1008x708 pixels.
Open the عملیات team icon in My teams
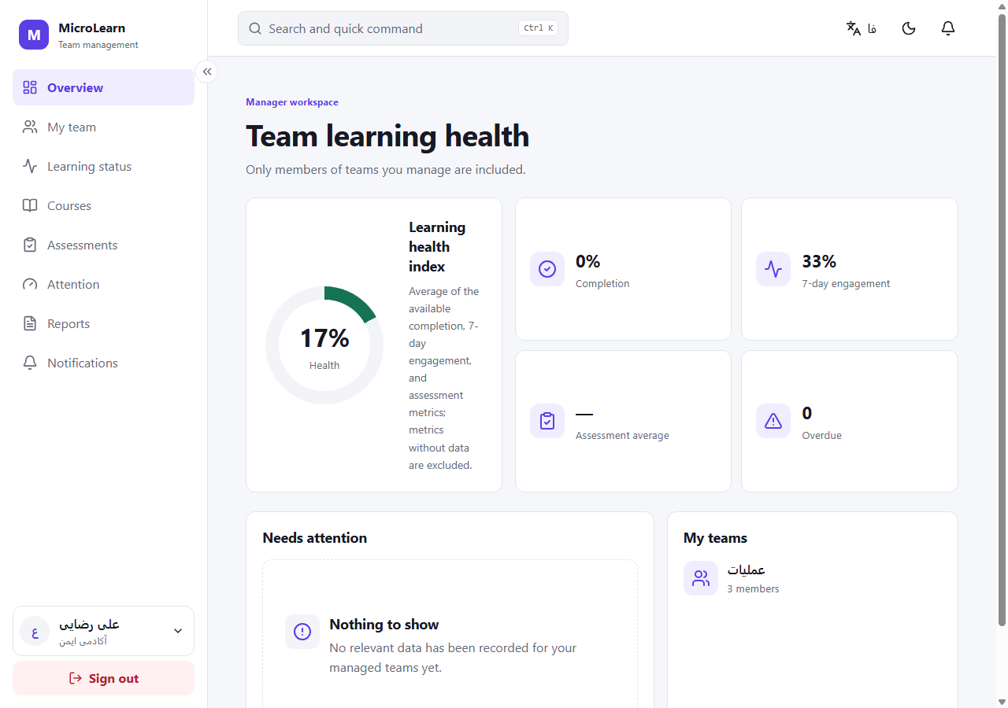pyautogui.click(x=701, y=578)
